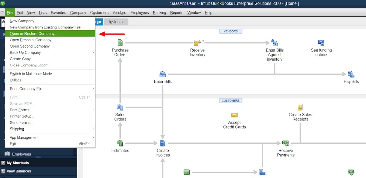Open the Enter Bills workflow icon

point(163,74)
